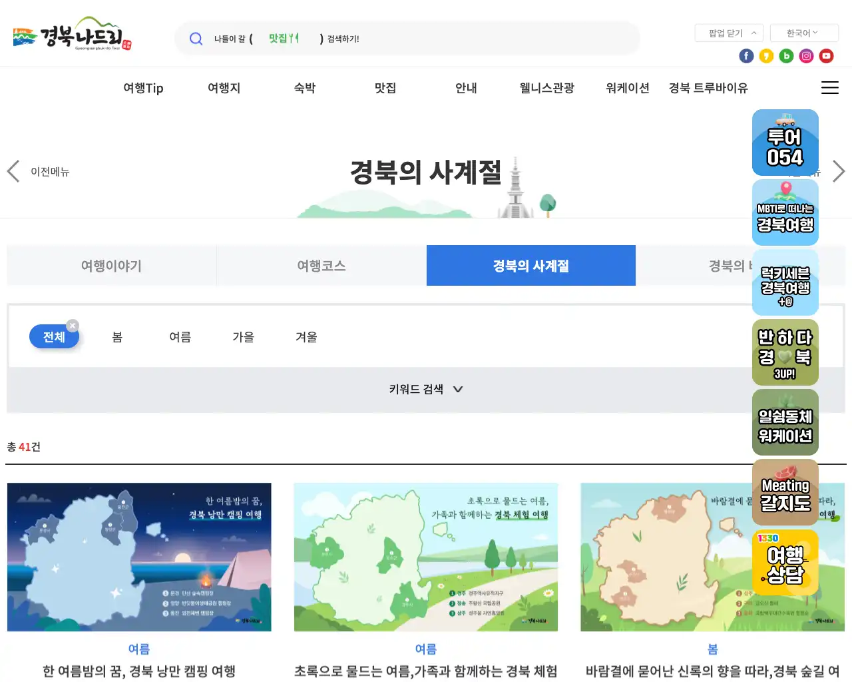Go to previous menu with left arrow
Viewport: 852px width, 682px height.
[x=13, y=171]
